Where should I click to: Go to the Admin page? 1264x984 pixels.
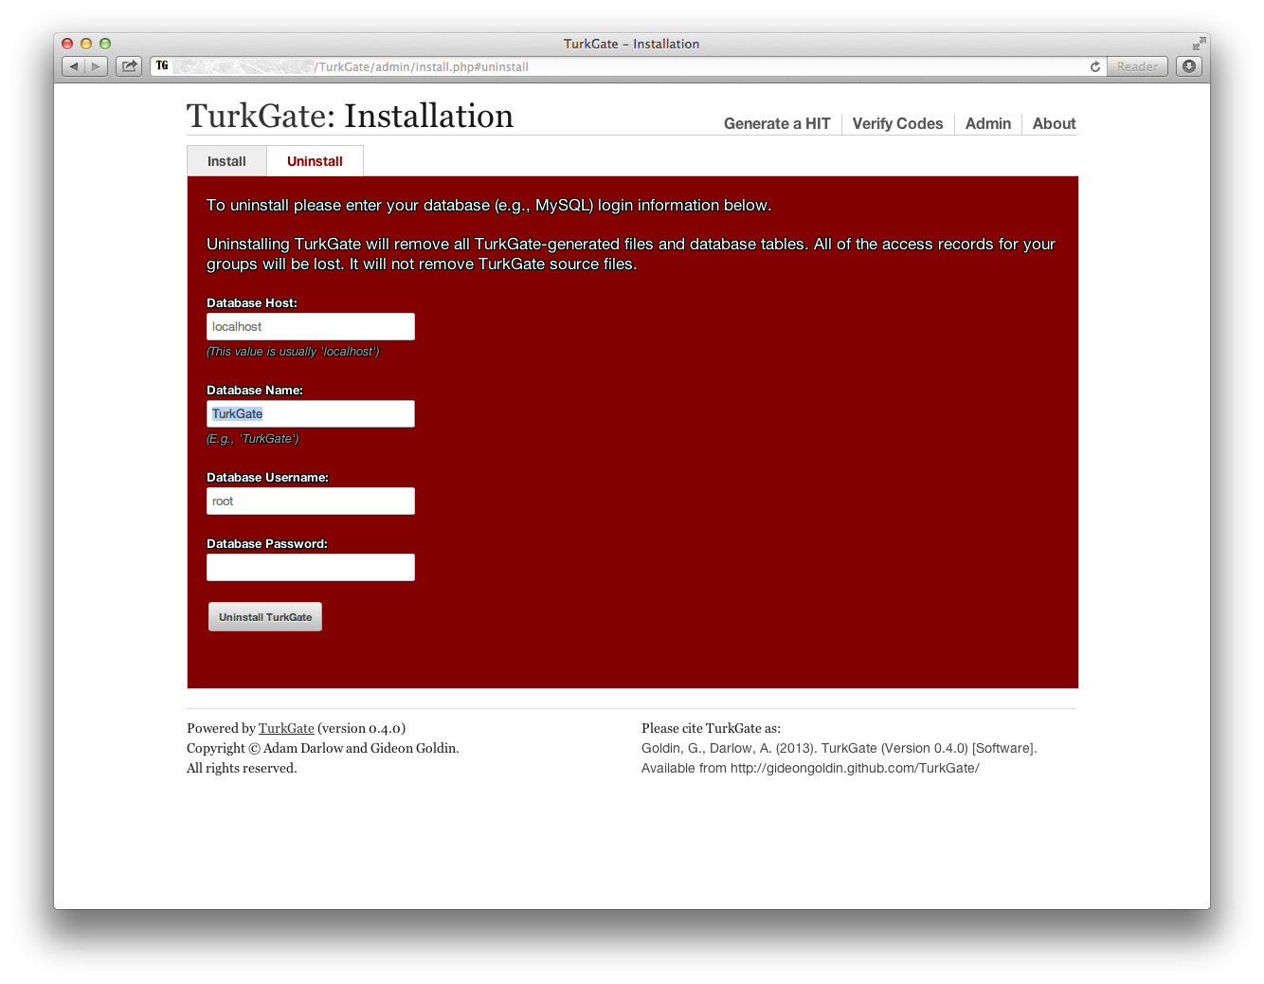(x=988, y=123)
